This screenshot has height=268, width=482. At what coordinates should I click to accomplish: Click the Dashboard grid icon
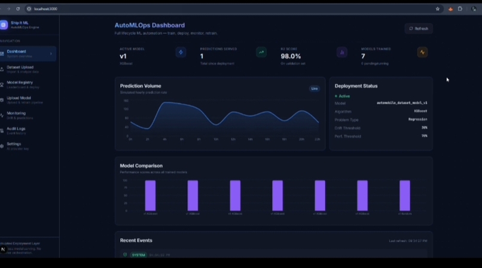(2, 54)
